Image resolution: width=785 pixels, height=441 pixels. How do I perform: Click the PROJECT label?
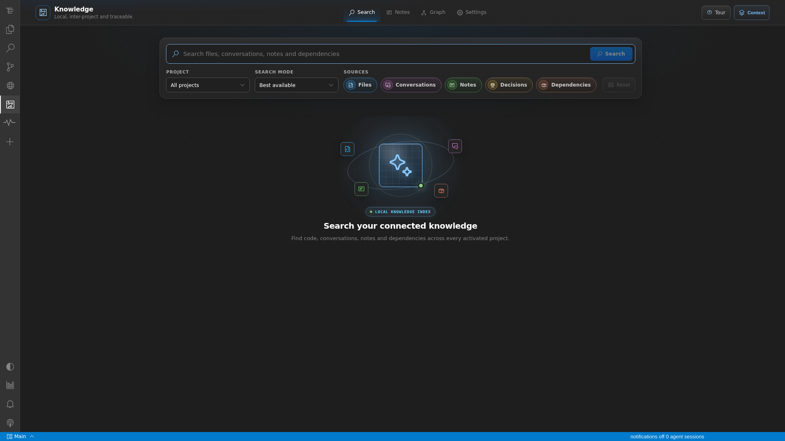tap(177, 72)
